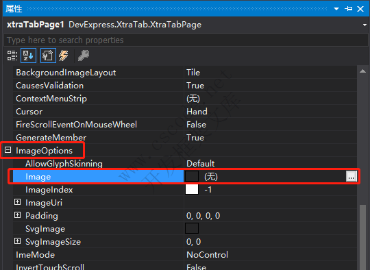Image resolution: width=370 pixels, height=270 pixels.
Task: Pin the Properties panel with auto-hide icon
Action: point(349,9)
